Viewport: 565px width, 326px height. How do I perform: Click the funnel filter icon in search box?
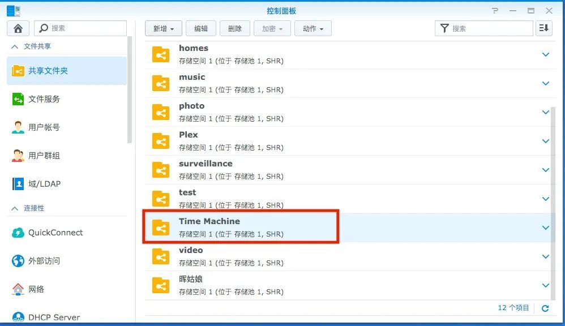[x=446, y=28]
